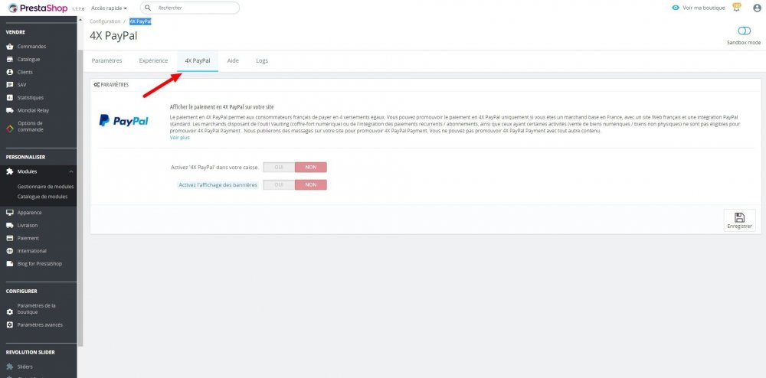The image size is (766, 378).
Task: Click the Activez l'affichage des bannières label
Action: point(218,185)
